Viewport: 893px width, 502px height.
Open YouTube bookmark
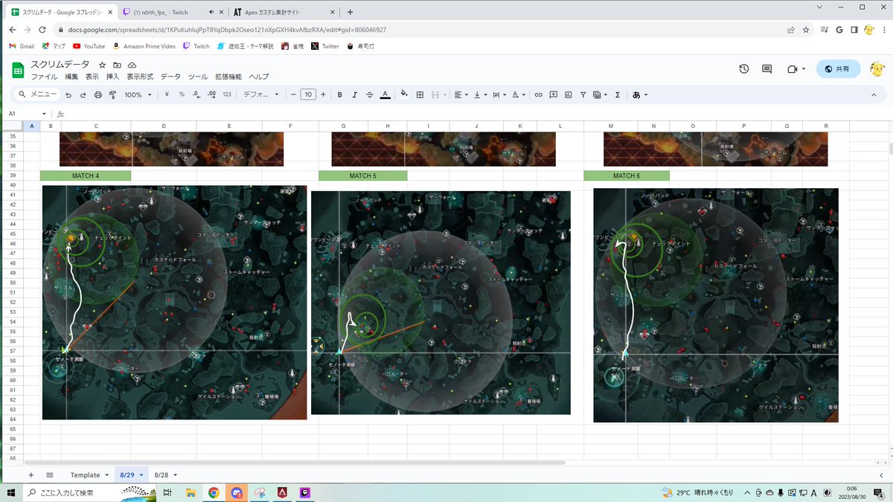point(89,46)
